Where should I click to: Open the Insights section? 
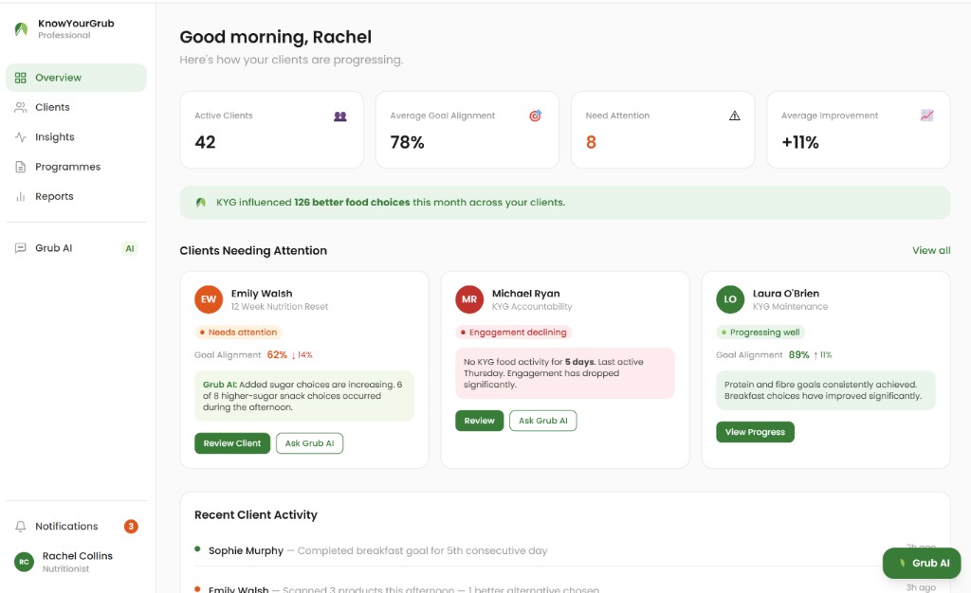click(76, 137)
